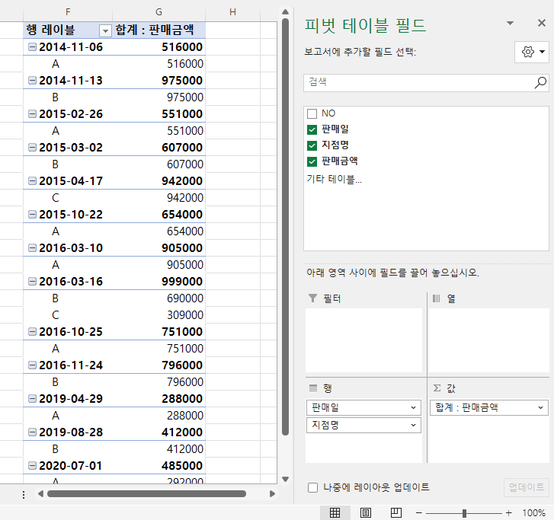The image size is (554, 520).
Task: Select the 합계 : 판매금액 header cell
Action: 159,30
